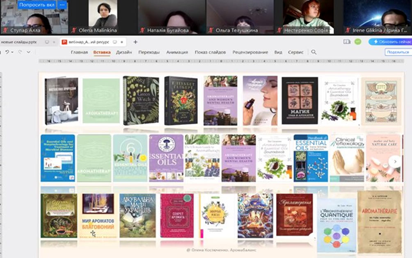Open the undo history dropdown arrow
The height and width of the screenshot is (258, 412).
point(12,52)
